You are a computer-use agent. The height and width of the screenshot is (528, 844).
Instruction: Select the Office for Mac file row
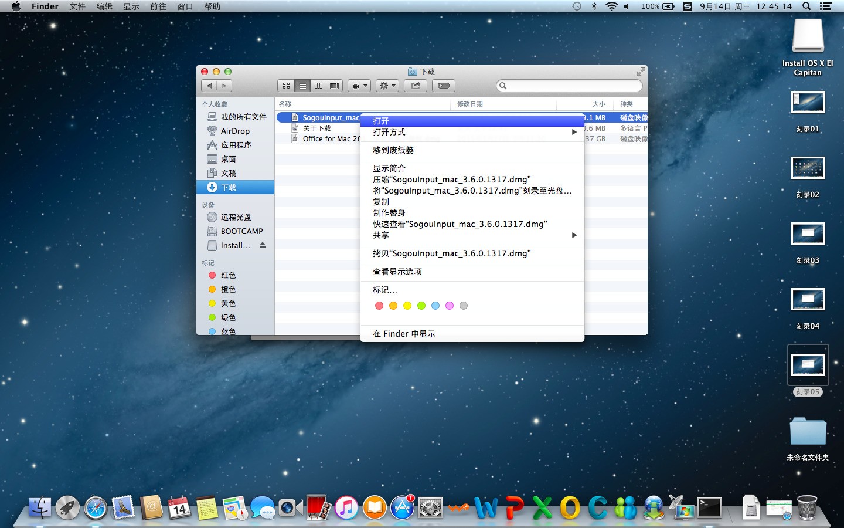tap(318, 139)
